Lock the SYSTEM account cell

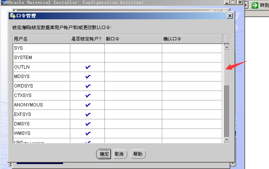click(87, 58)
